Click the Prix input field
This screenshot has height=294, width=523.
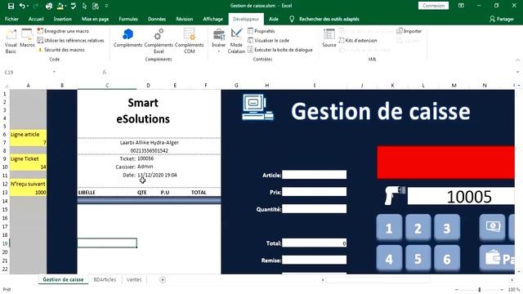(314, 192)
